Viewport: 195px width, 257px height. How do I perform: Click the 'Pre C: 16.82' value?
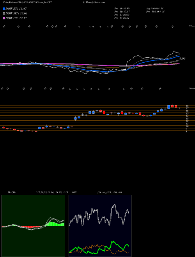point(122,18)
